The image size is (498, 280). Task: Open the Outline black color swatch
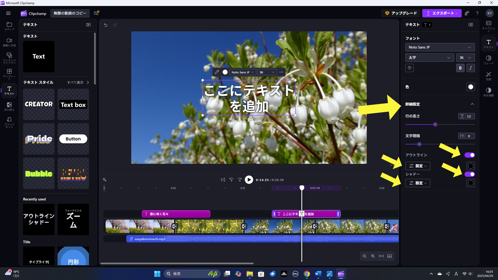click(471, 166)
